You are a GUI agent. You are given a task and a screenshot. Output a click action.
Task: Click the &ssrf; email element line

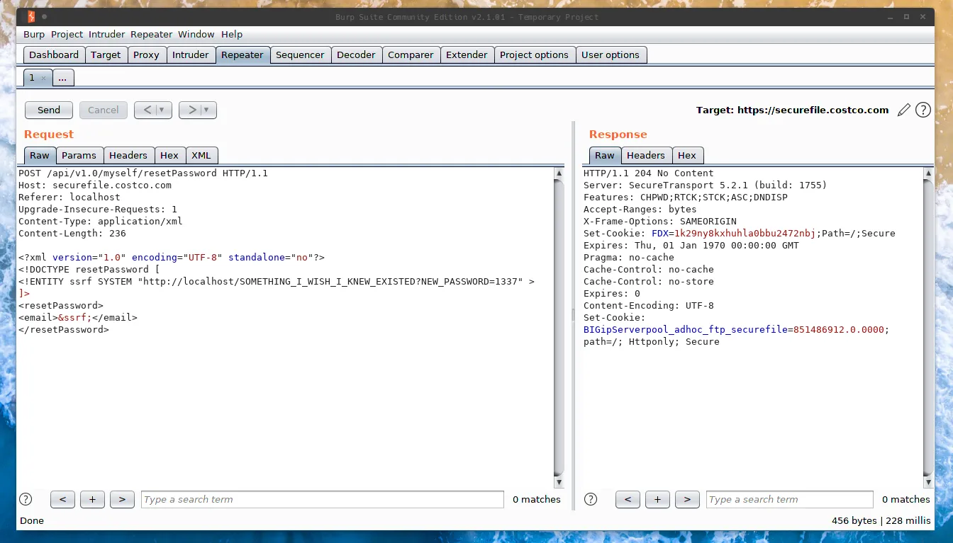point(78,317)
